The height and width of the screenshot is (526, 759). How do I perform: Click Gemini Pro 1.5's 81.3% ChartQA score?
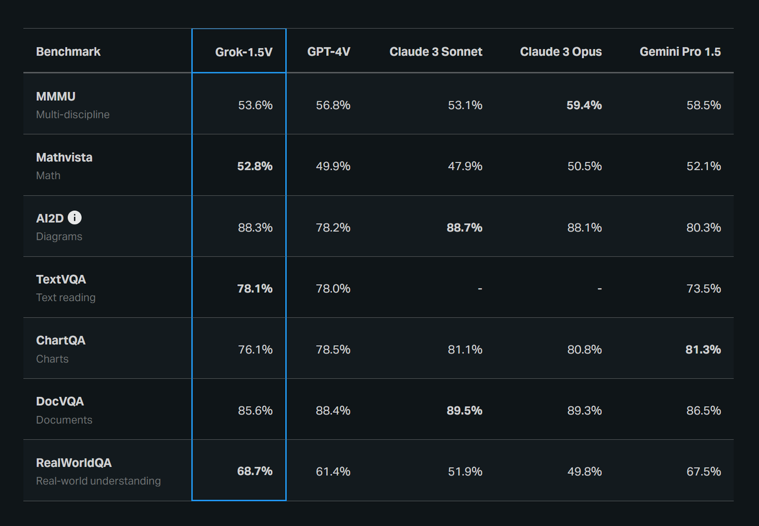(703, 349)
